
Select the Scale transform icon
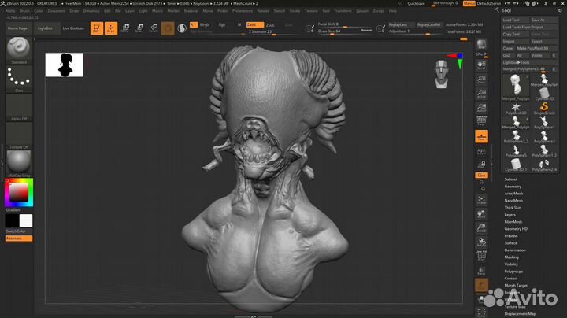click(x=139, y=28)
